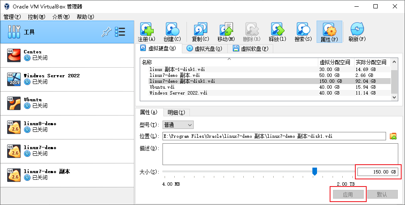The width and height of the screenshot is (405, 205).
Task: Click the 92.04 GB actual size cell
Action: [365, 81]
